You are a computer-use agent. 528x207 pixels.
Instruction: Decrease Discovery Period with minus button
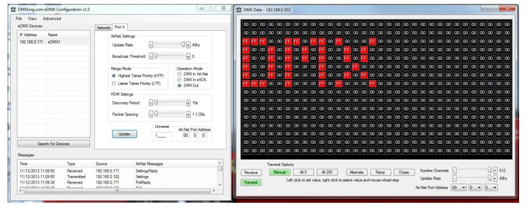pos(151,103)
